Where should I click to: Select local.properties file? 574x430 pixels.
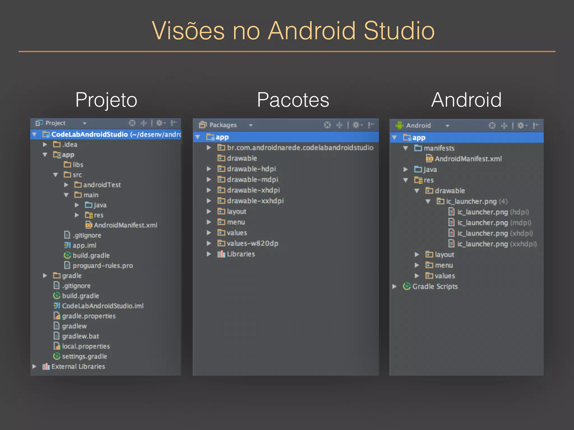point(86,346)
